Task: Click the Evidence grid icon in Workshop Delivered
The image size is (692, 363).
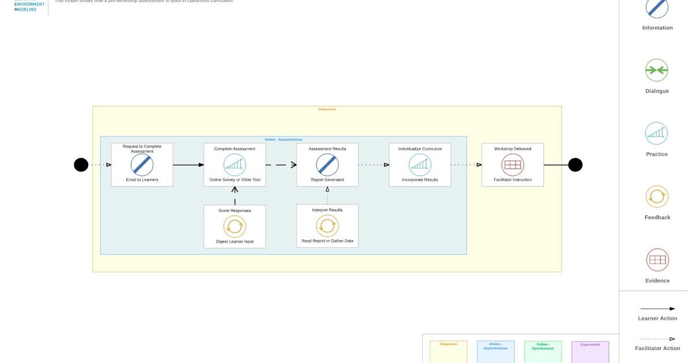Action: (x=512, y=166)
